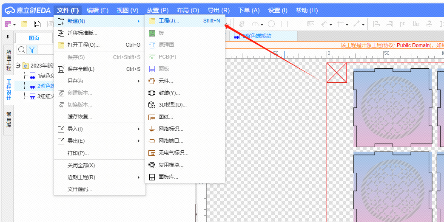Click the open folder icon in toolbar
Image resolution: width=444 pixels, height=222 pixels.
click(x=24, y=24)
